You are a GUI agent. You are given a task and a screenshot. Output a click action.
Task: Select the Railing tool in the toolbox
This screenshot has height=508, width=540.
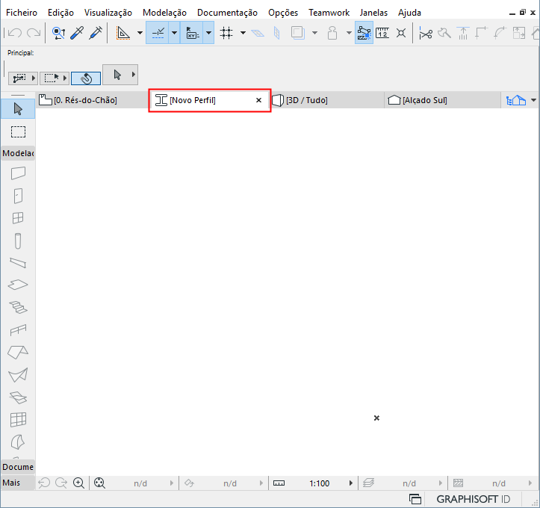click(x=18, y=330)
